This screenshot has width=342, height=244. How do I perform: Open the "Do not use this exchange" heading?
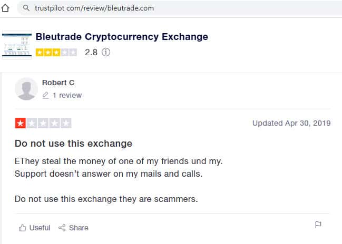[x=73, y=143]
